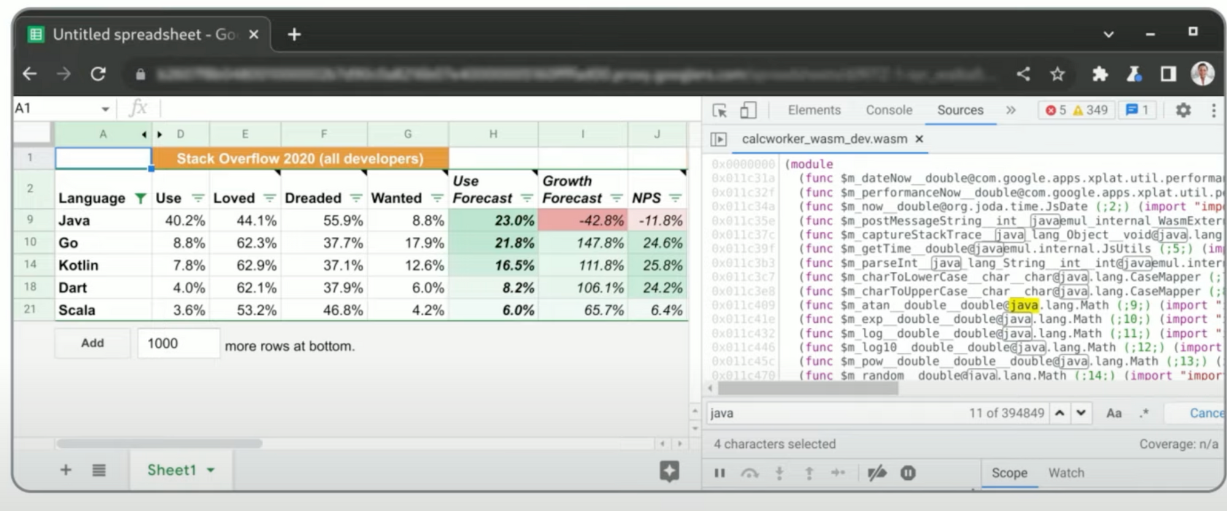Screen dimensions: 1227x511
Task: Open the Dreaded column filter
Action: point(356,198)
